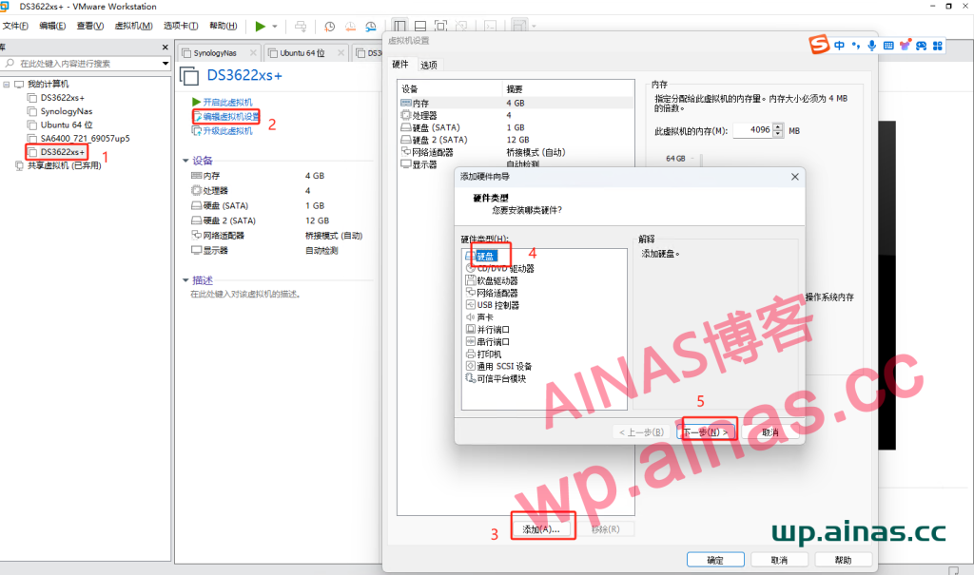Viewport: 974px width, 575px height.
Task: Click the take snapshot clock icon
Action: coord(330,26)
